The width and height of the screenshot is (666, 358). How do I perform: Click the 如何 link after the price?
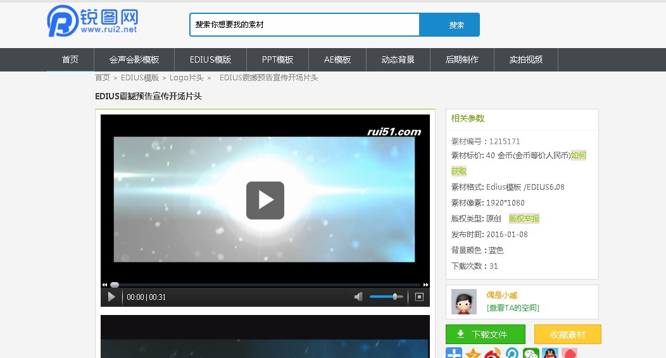click(579, 155)
